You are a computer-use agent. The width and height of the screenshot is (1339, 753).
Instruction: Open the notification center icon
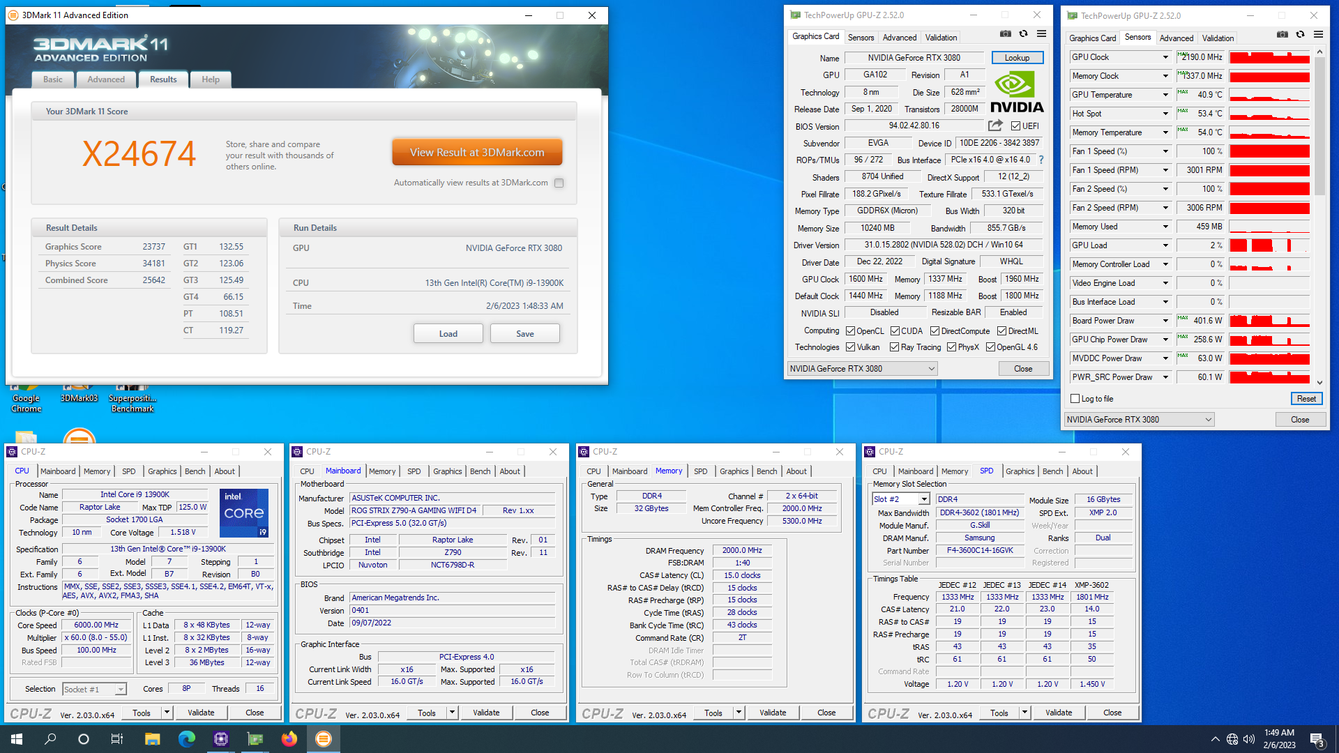tap(1317, 740)
